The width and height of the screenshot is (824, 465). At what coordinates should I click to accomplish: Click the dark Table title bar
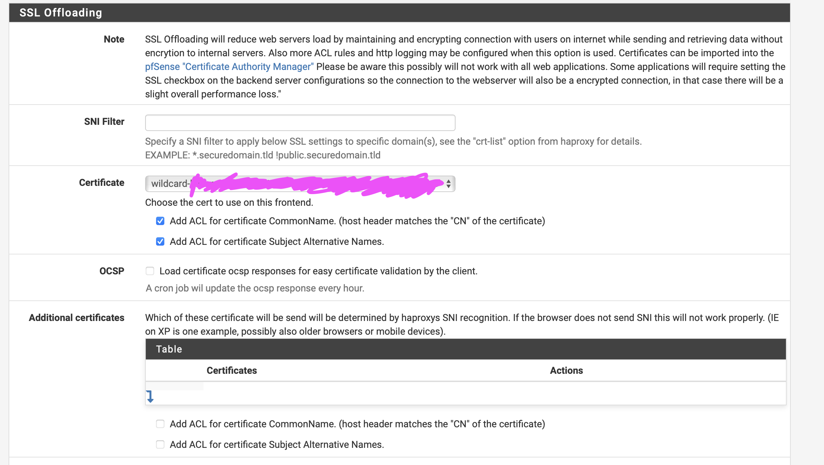466,349
